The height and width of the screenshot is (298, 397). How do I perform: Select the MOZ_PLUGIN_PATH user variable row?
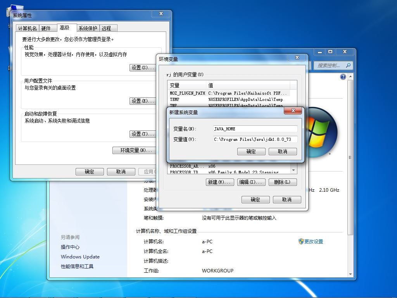click(x=229, y=93)
